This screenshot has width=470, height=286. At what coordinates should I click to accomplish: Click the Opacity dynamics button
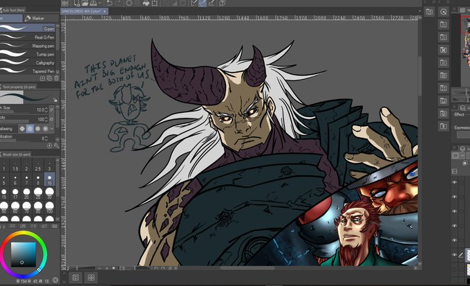point(52,120)
